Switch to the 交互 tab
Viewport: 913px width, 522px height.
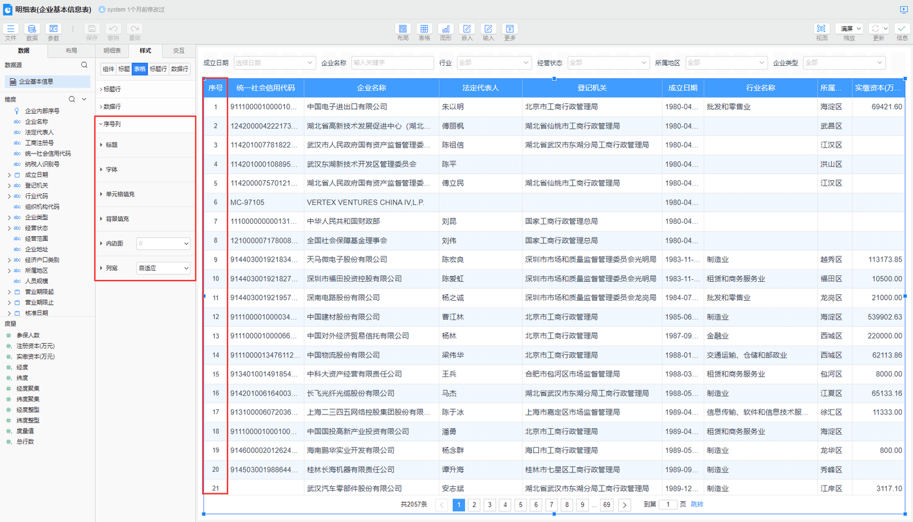click(178, 51)
